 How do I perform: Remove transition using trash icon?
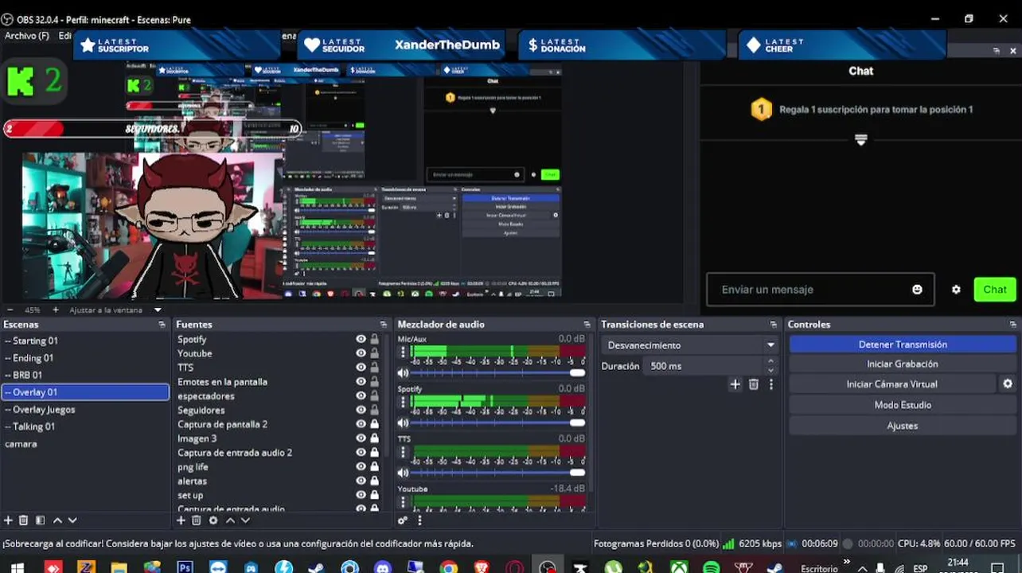pyautogui.click(x=753, y=384)
